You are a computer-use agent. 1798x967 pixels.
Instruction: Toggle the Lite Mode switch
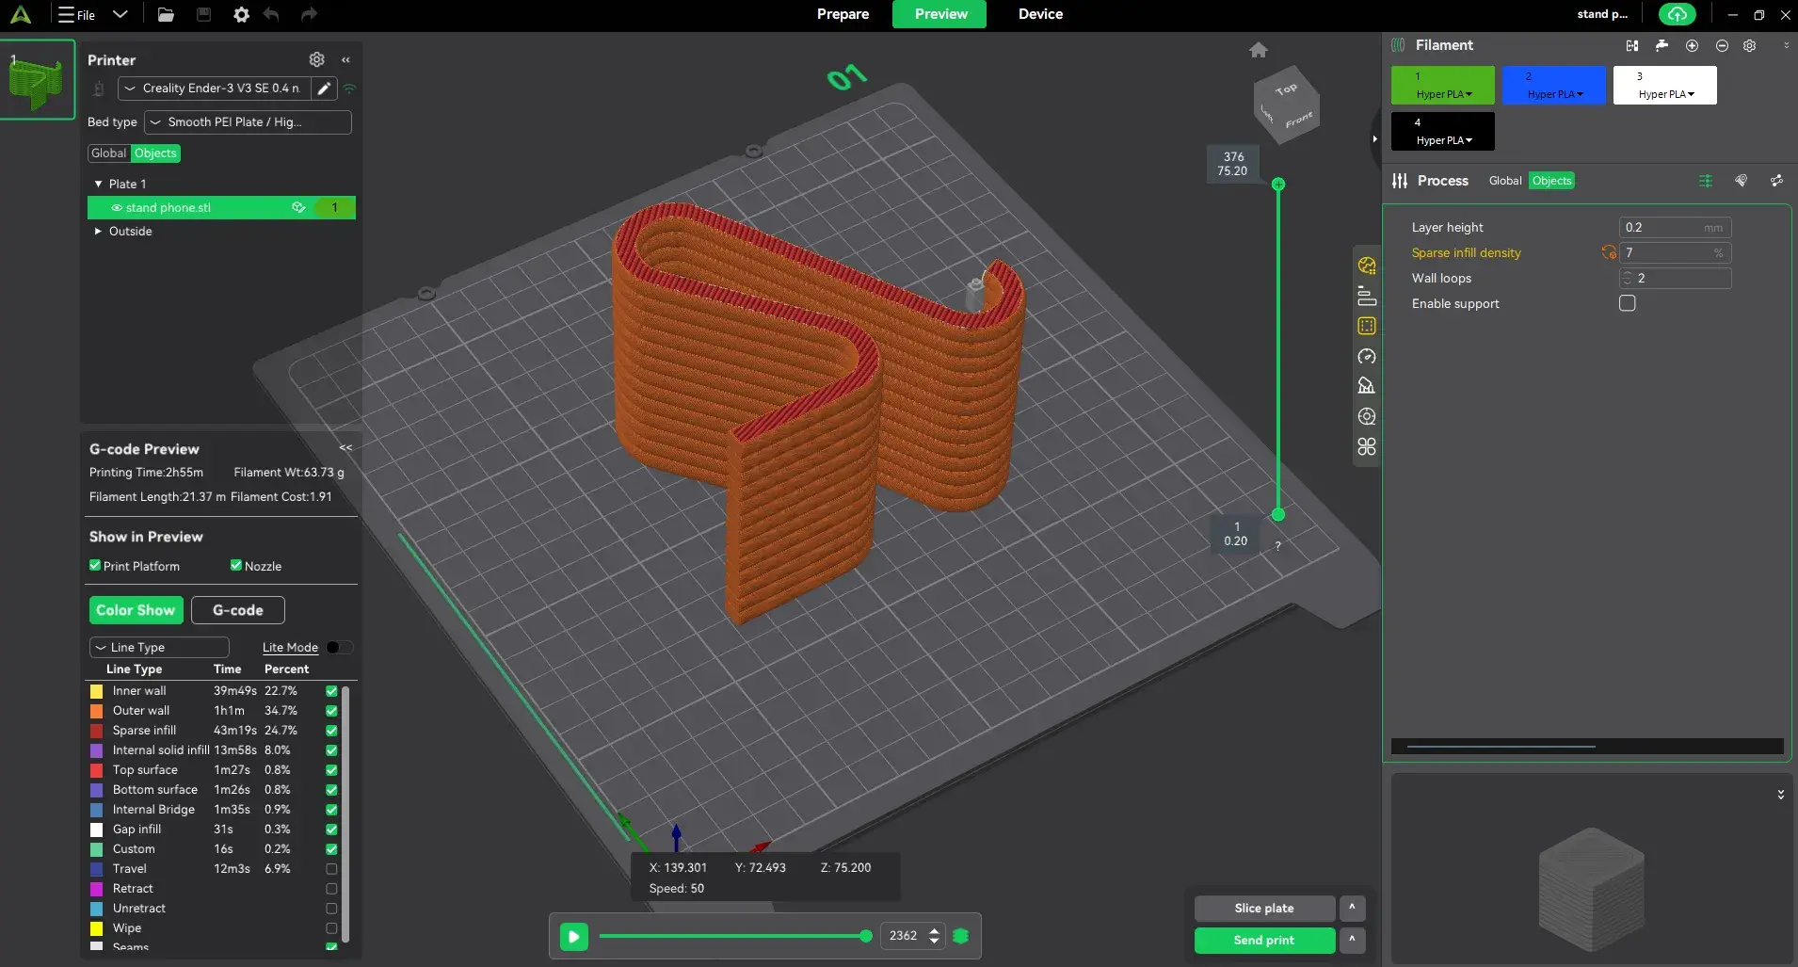(x=338, y=648)
